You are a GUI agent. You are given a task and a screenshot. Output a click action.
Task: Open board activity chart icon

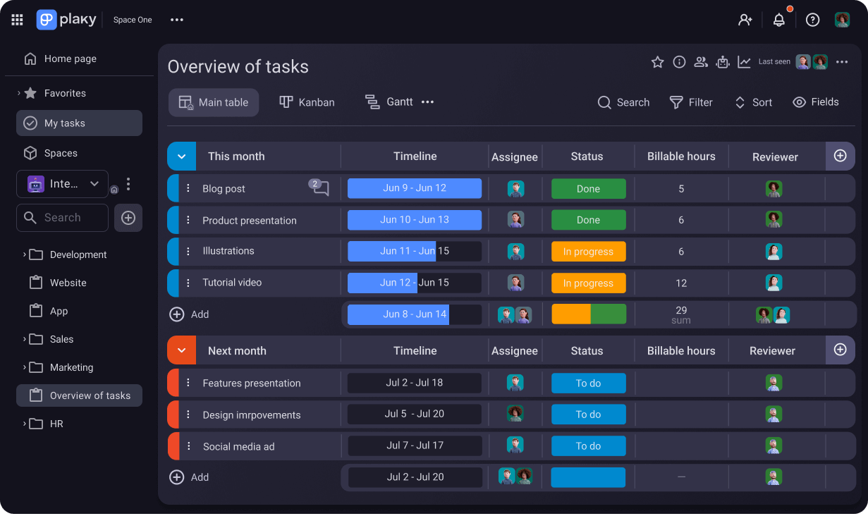744,62
